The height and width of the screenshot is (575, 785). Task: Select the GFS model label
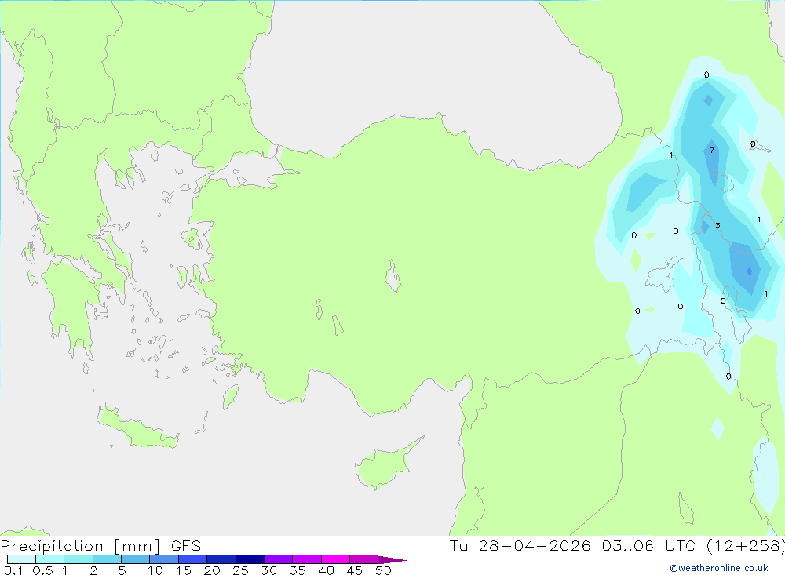click(x=186, y=545)
